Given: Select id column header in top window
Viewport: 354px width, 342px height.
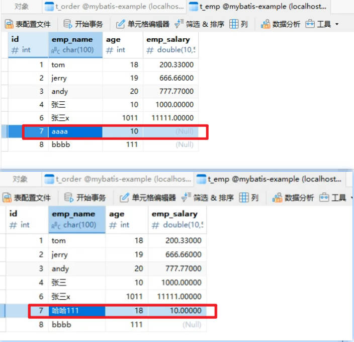Looking at the screenshot, I should click(28, 45).
